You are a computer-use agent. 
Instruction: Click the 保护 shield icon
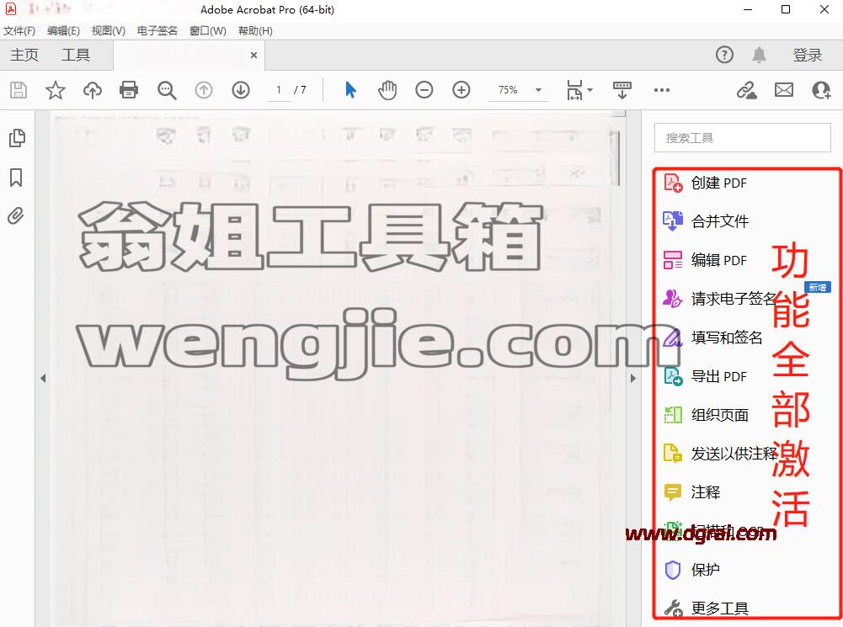tap(673, 570)
